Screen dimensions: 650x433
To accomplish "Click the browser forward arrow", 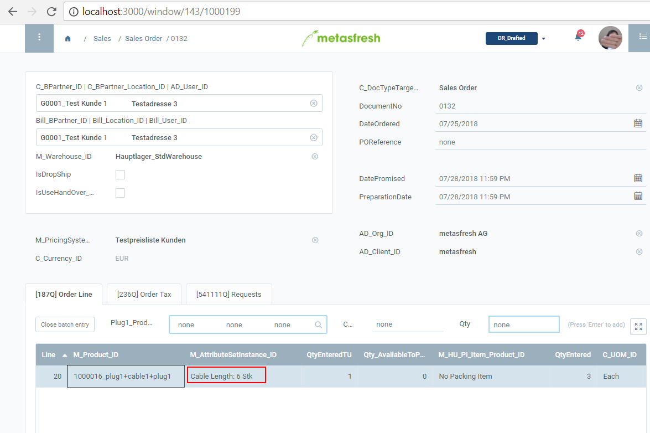I will [x=32, y=12].
